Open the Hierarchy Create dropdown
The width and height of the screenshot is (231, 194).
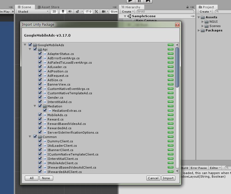[128, 11]
